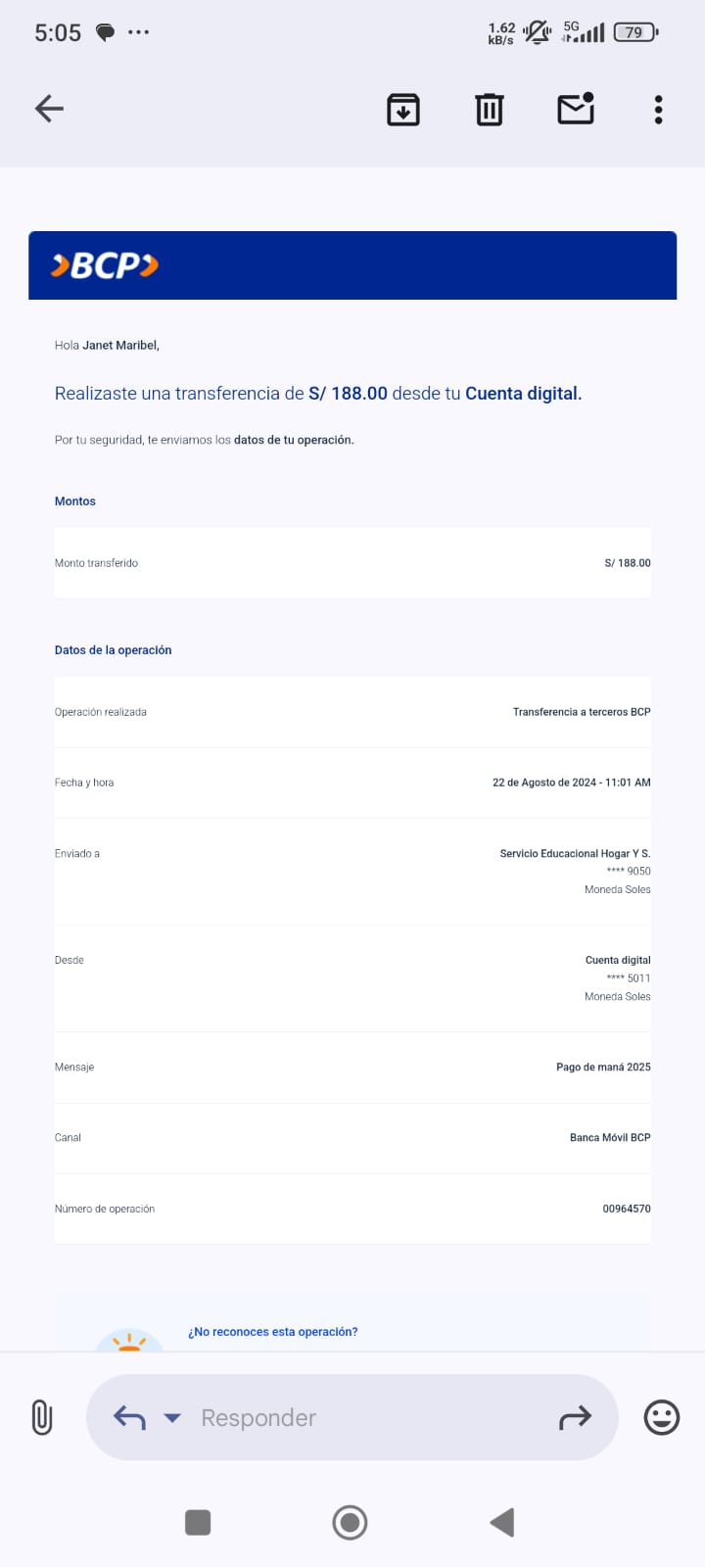Tap the "Cuenta digital." bold text in headline
The height and width of the screenshot is (1567, 705).
click(x=523, y=394)
